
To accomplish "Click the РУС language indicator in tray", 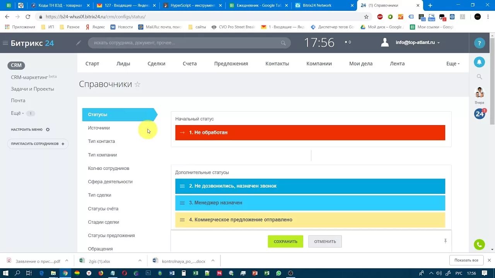I will (x=459, y=273).
